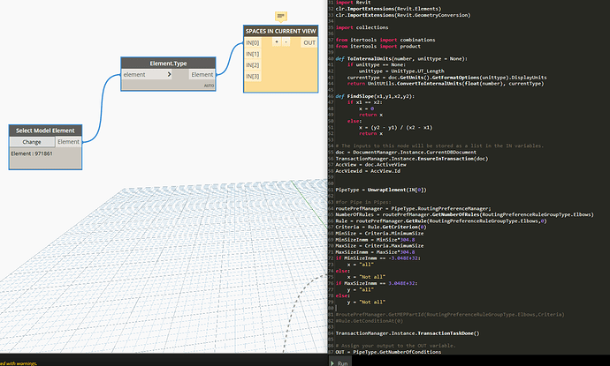Select the Select Model Element node title
610x366 pixels.
point(45,131)
